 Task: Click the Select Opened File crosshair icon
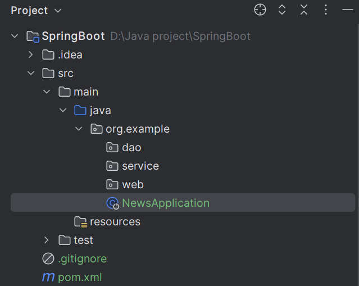click(x=260, y=10)
